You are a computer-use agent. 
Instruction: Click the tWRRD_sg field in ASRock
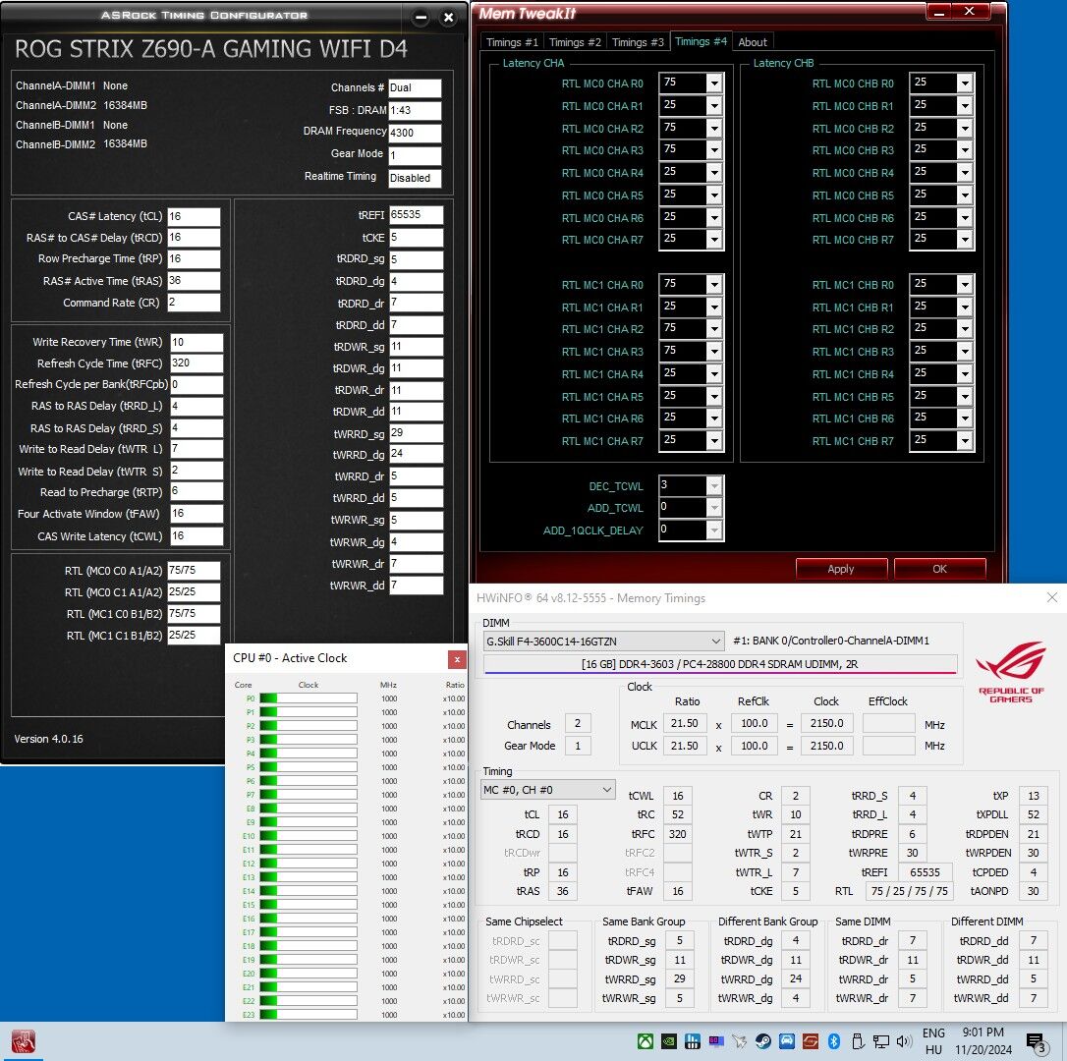416,433
